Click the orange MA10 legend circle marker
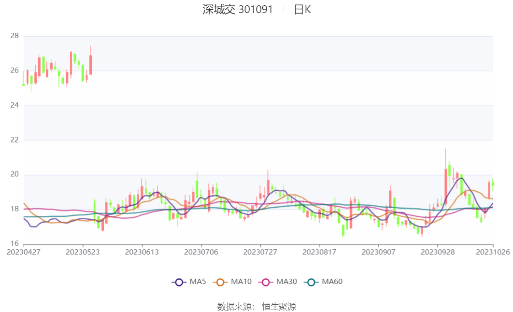 222,282
